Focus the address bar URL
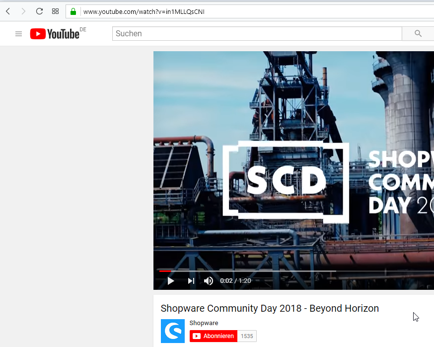The image size is (434, 347). (x=144, y=11)
